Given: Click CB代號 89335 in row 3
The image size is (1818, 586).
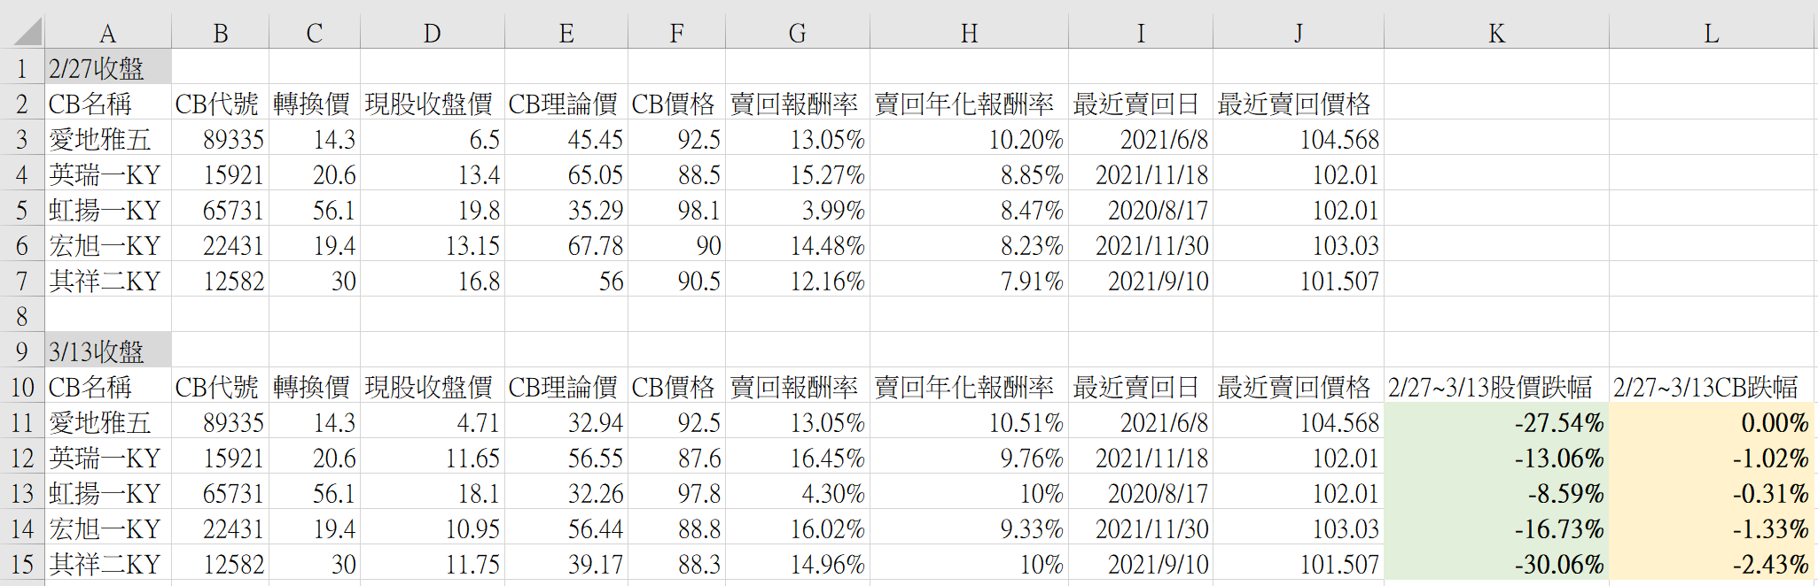Looking at the screenshot, I should (x=220, y=139).
